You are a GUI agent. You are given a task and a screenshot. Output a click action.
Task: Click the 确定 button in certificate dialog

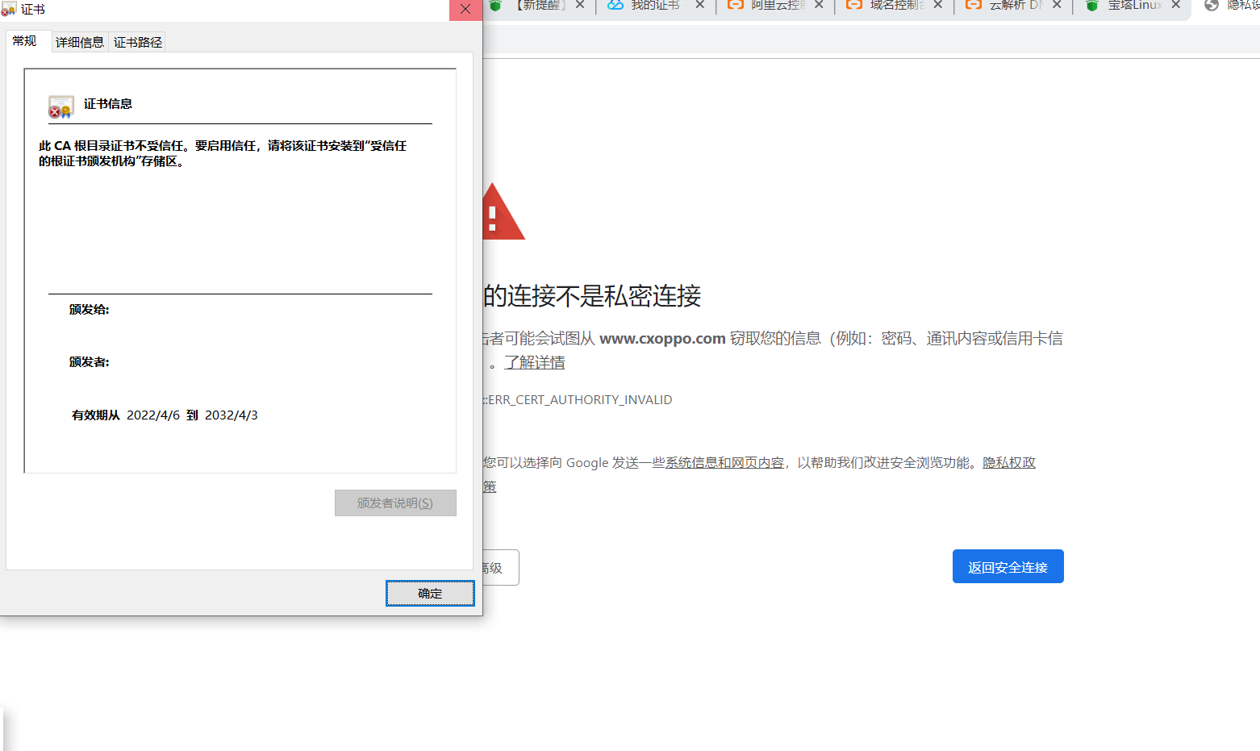coord(430,593)
